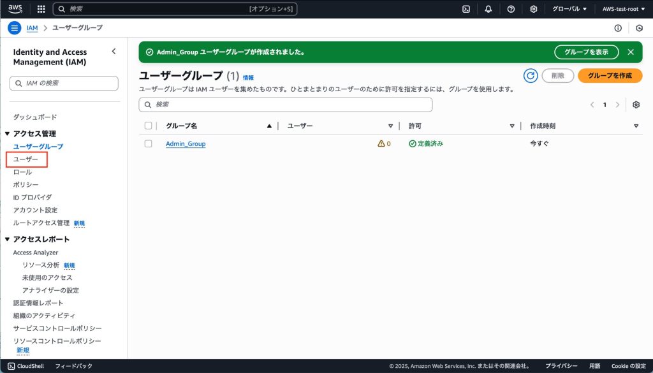Select ユーザーグループ in the sidebar
Image resolution: width=653 pixels, height=373 pixels.
[x=38, y=147]
